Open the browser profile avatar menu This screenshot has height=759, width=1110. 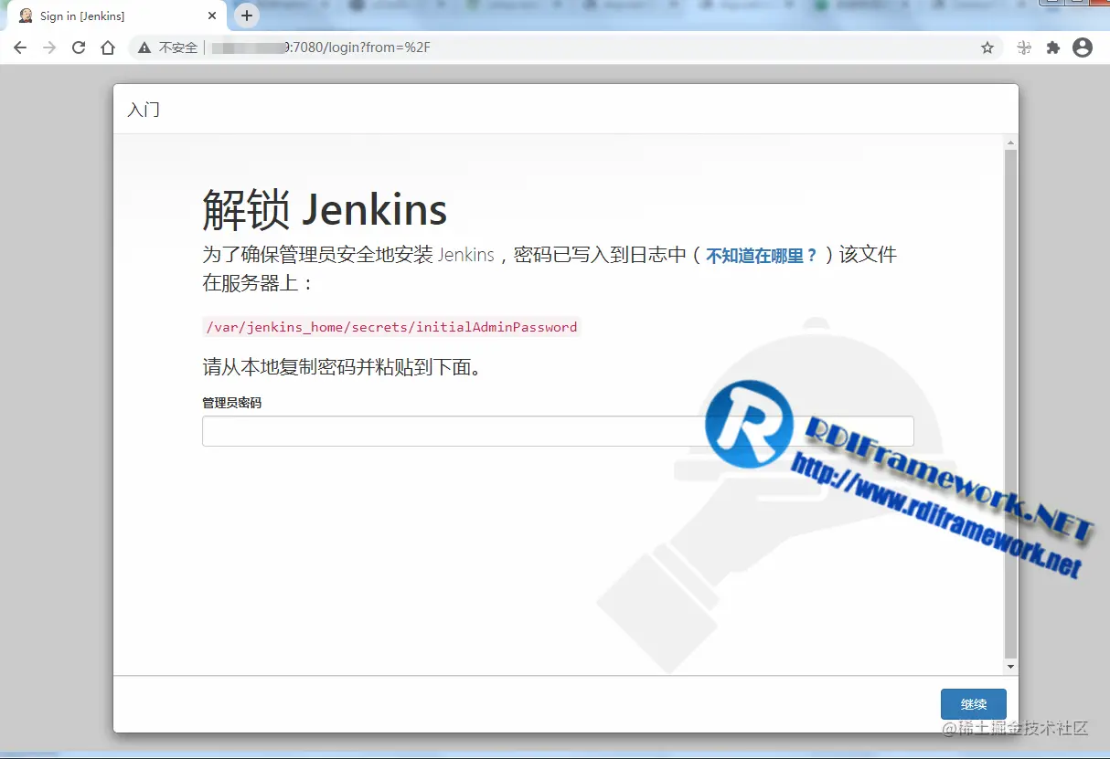click(x=1083, y=47)
